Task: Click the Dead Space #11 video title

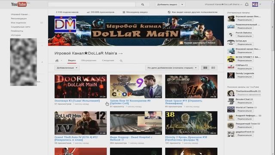Action: tap(183, 102)
